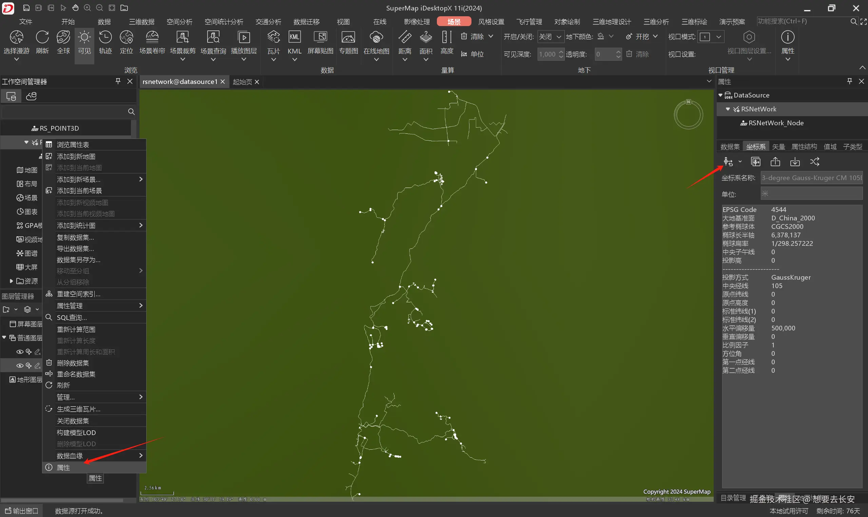Click the export coordinate system icon
Image resolution: width=868 pixels, height=517 pixels.
[775, 162]
